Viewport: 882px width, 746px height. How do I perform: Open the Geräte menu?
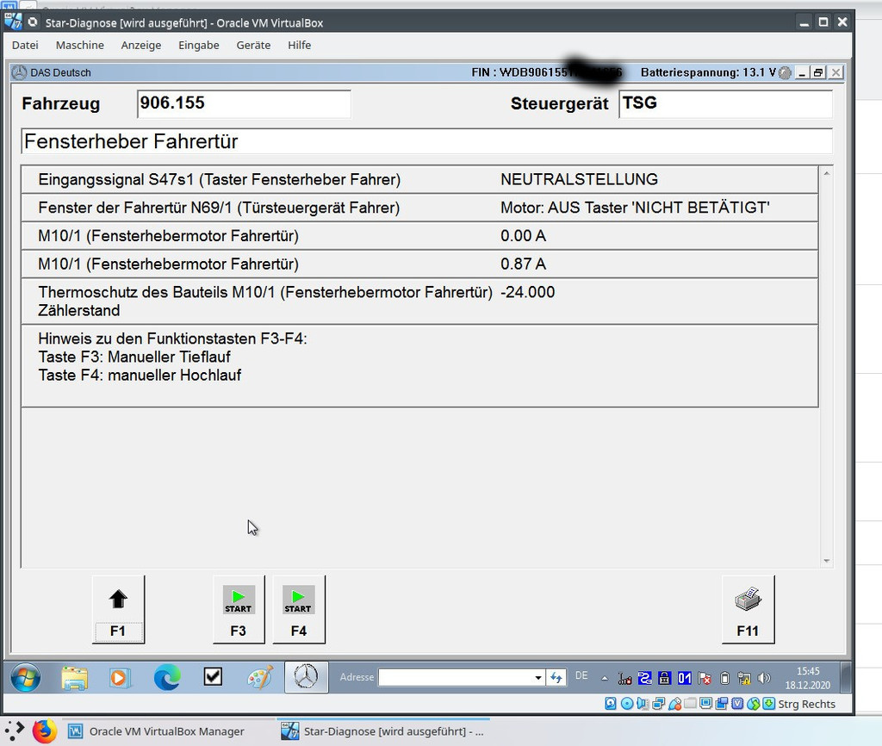click(x=253, y=45)
